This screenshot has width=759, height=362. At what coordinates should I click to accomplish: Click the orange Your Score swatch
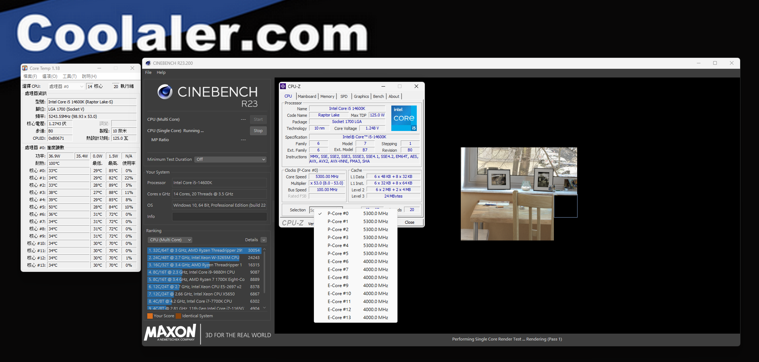pyautogui.click(x=150, y=316)
